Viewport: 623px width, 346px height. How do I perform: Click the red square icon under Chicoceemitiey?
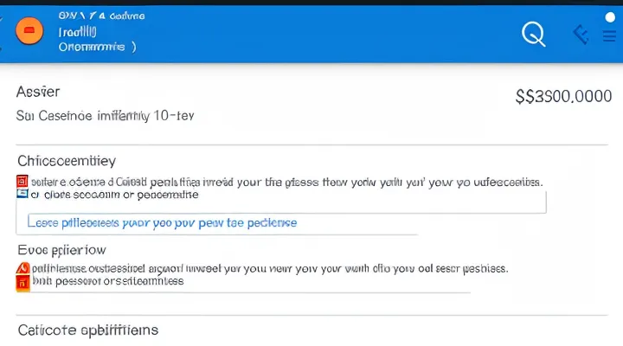coord(22,182)
